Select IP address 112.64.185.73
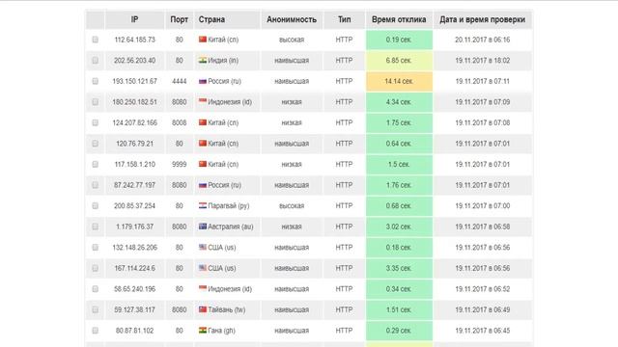618x347 pixels. coord(135,40)
